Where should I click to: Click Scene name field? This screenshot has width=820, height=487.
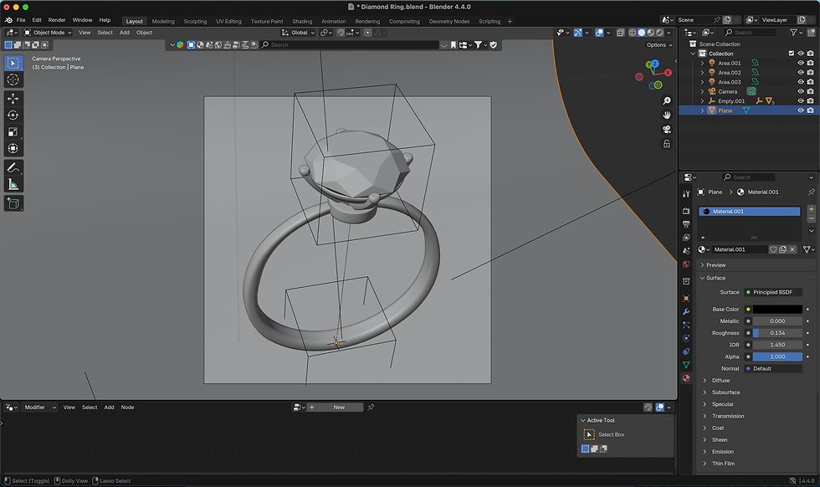click(x=694, y=20)
